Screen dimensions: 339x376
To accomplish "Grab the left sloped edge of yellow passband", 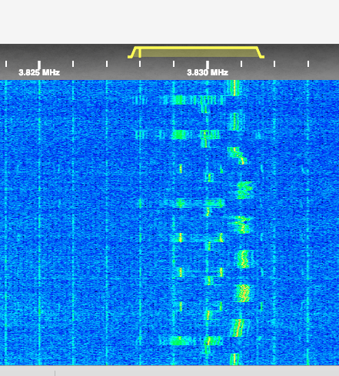I will pos(133,52).
